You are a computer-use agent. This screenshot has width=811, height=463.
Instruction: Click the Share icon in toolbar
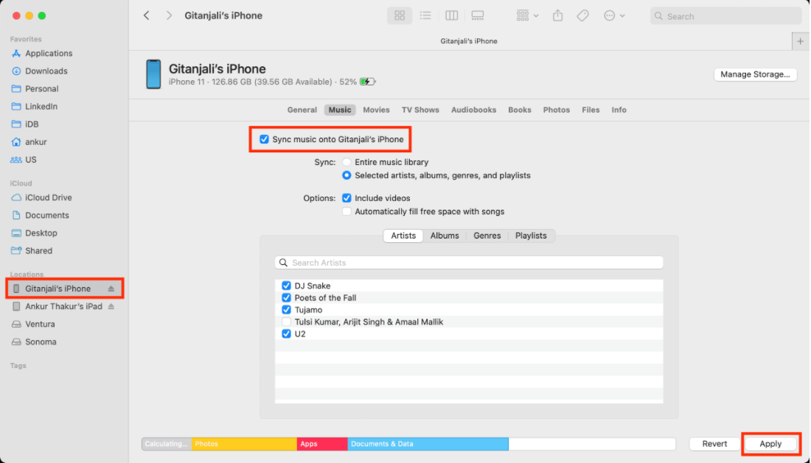(x=558, y=15)
